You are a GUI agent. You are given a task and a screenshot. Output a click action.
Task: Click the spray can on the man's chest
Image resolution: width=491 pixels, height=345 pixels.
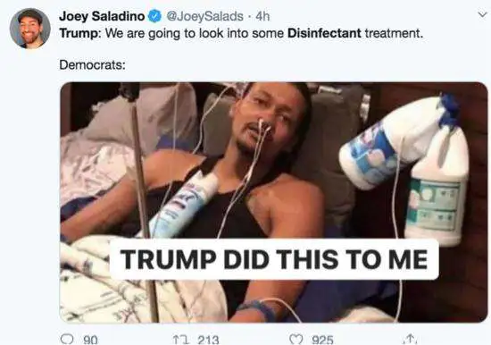pos(185,206)
